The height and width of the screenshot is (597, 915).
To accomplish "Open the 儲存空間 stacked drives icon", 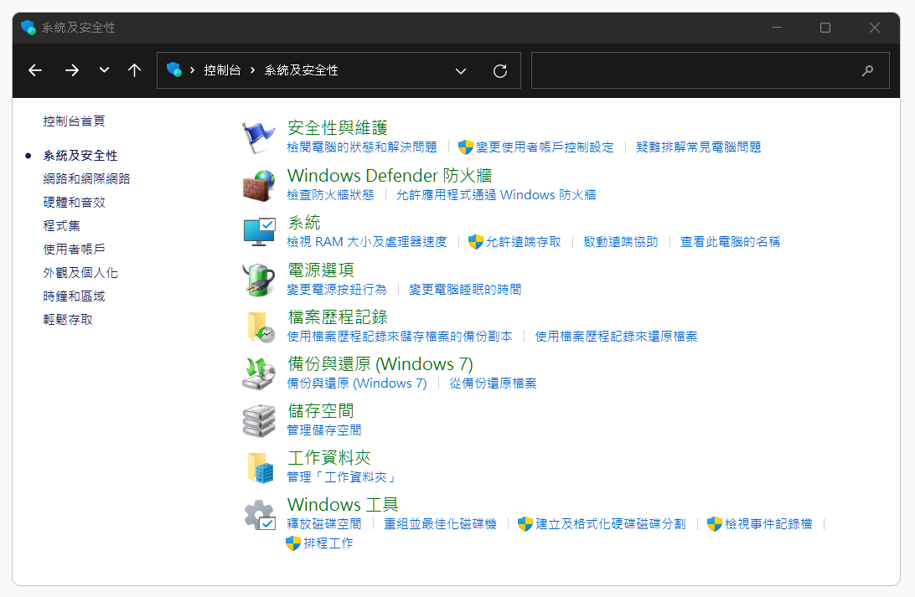I will tap(259, 420).
